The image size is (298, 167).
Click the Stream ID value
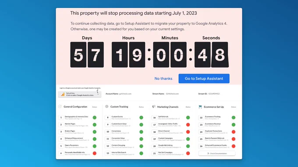tap(214, 94)
